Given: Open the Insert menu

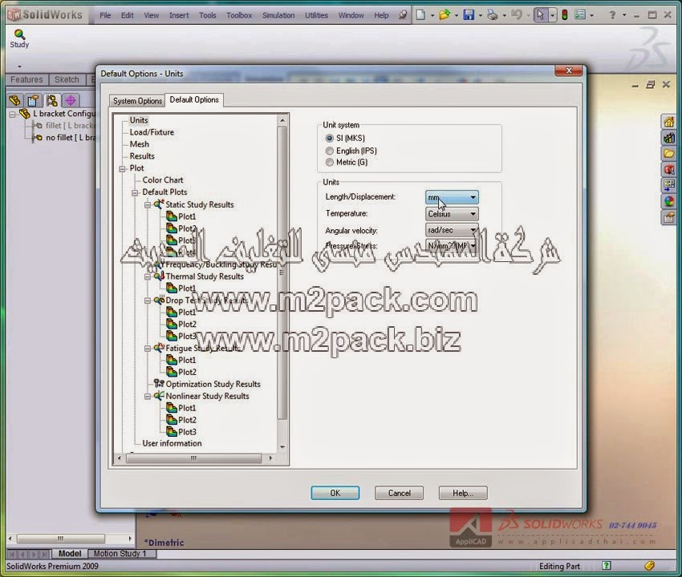Looking at the screenshot, I should 179,15.
